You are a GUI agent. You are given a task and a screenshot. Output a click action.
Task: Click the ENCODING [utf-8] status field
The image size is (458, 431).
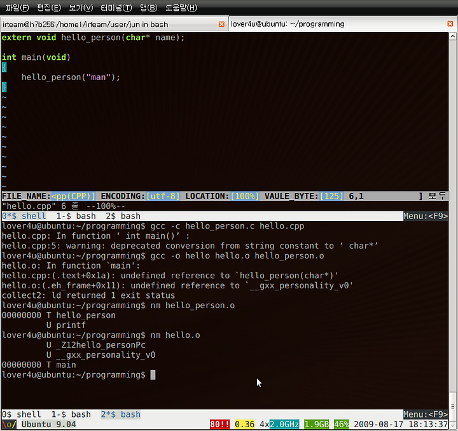pyautogui.click(x=140, y=196)
